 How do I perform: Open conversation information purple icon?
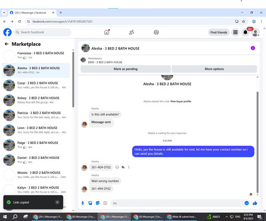coord(253,48)
